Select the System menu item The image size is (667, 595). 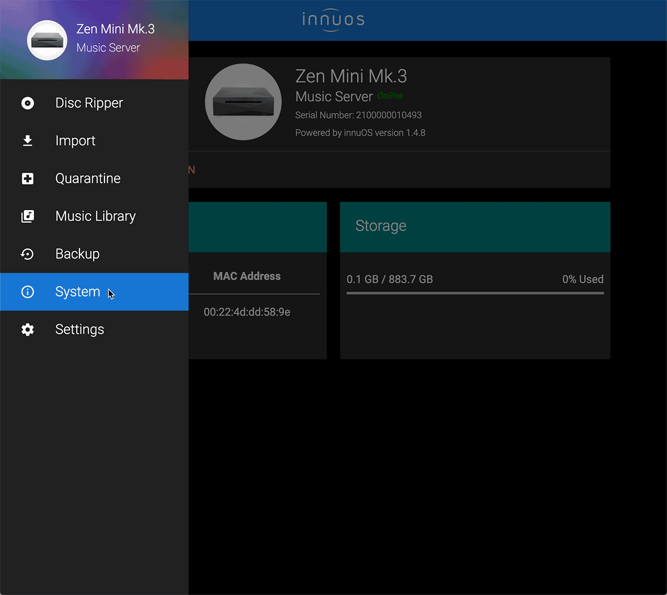coord(94,292)
